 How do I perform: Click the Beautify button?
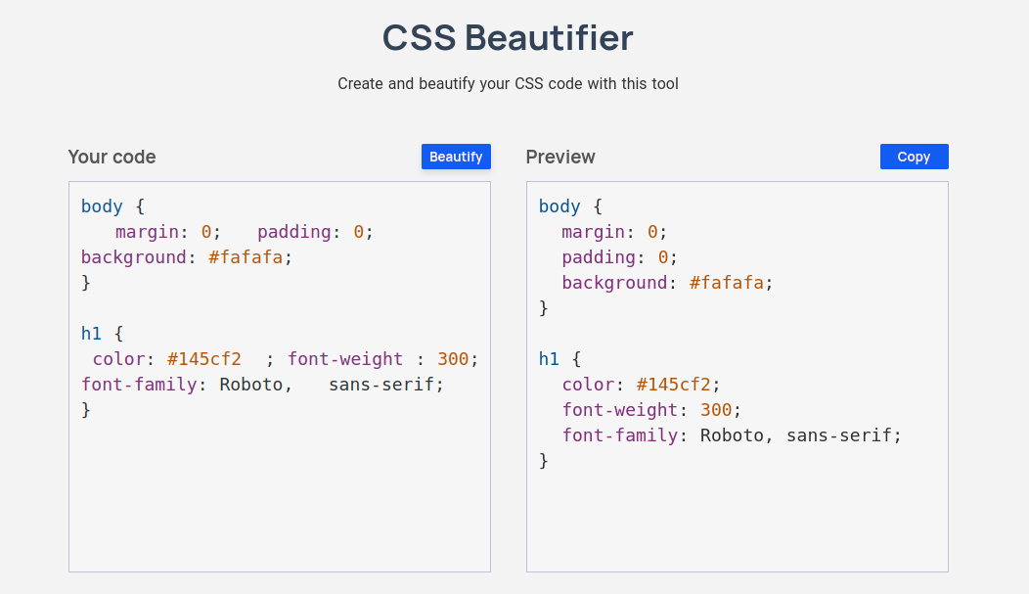click(x=456, y=157)
